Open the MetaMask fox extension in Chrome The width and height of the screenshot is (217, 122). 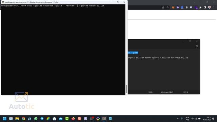click(x=173, y=7)
